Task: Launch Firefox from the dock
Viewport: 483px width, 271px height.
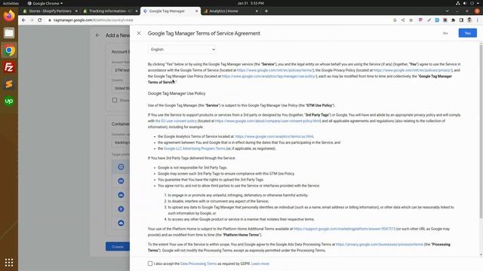Action: (x=9, y=16)
